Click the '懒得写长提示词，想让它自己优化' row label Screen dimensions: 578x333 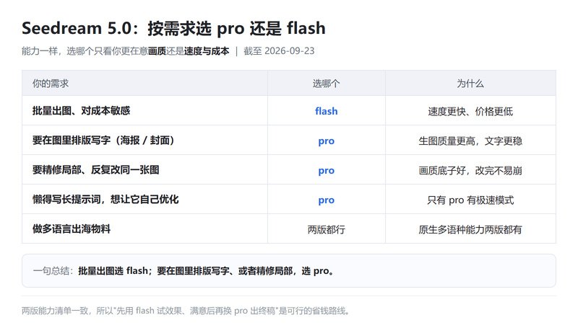point(105,199)
